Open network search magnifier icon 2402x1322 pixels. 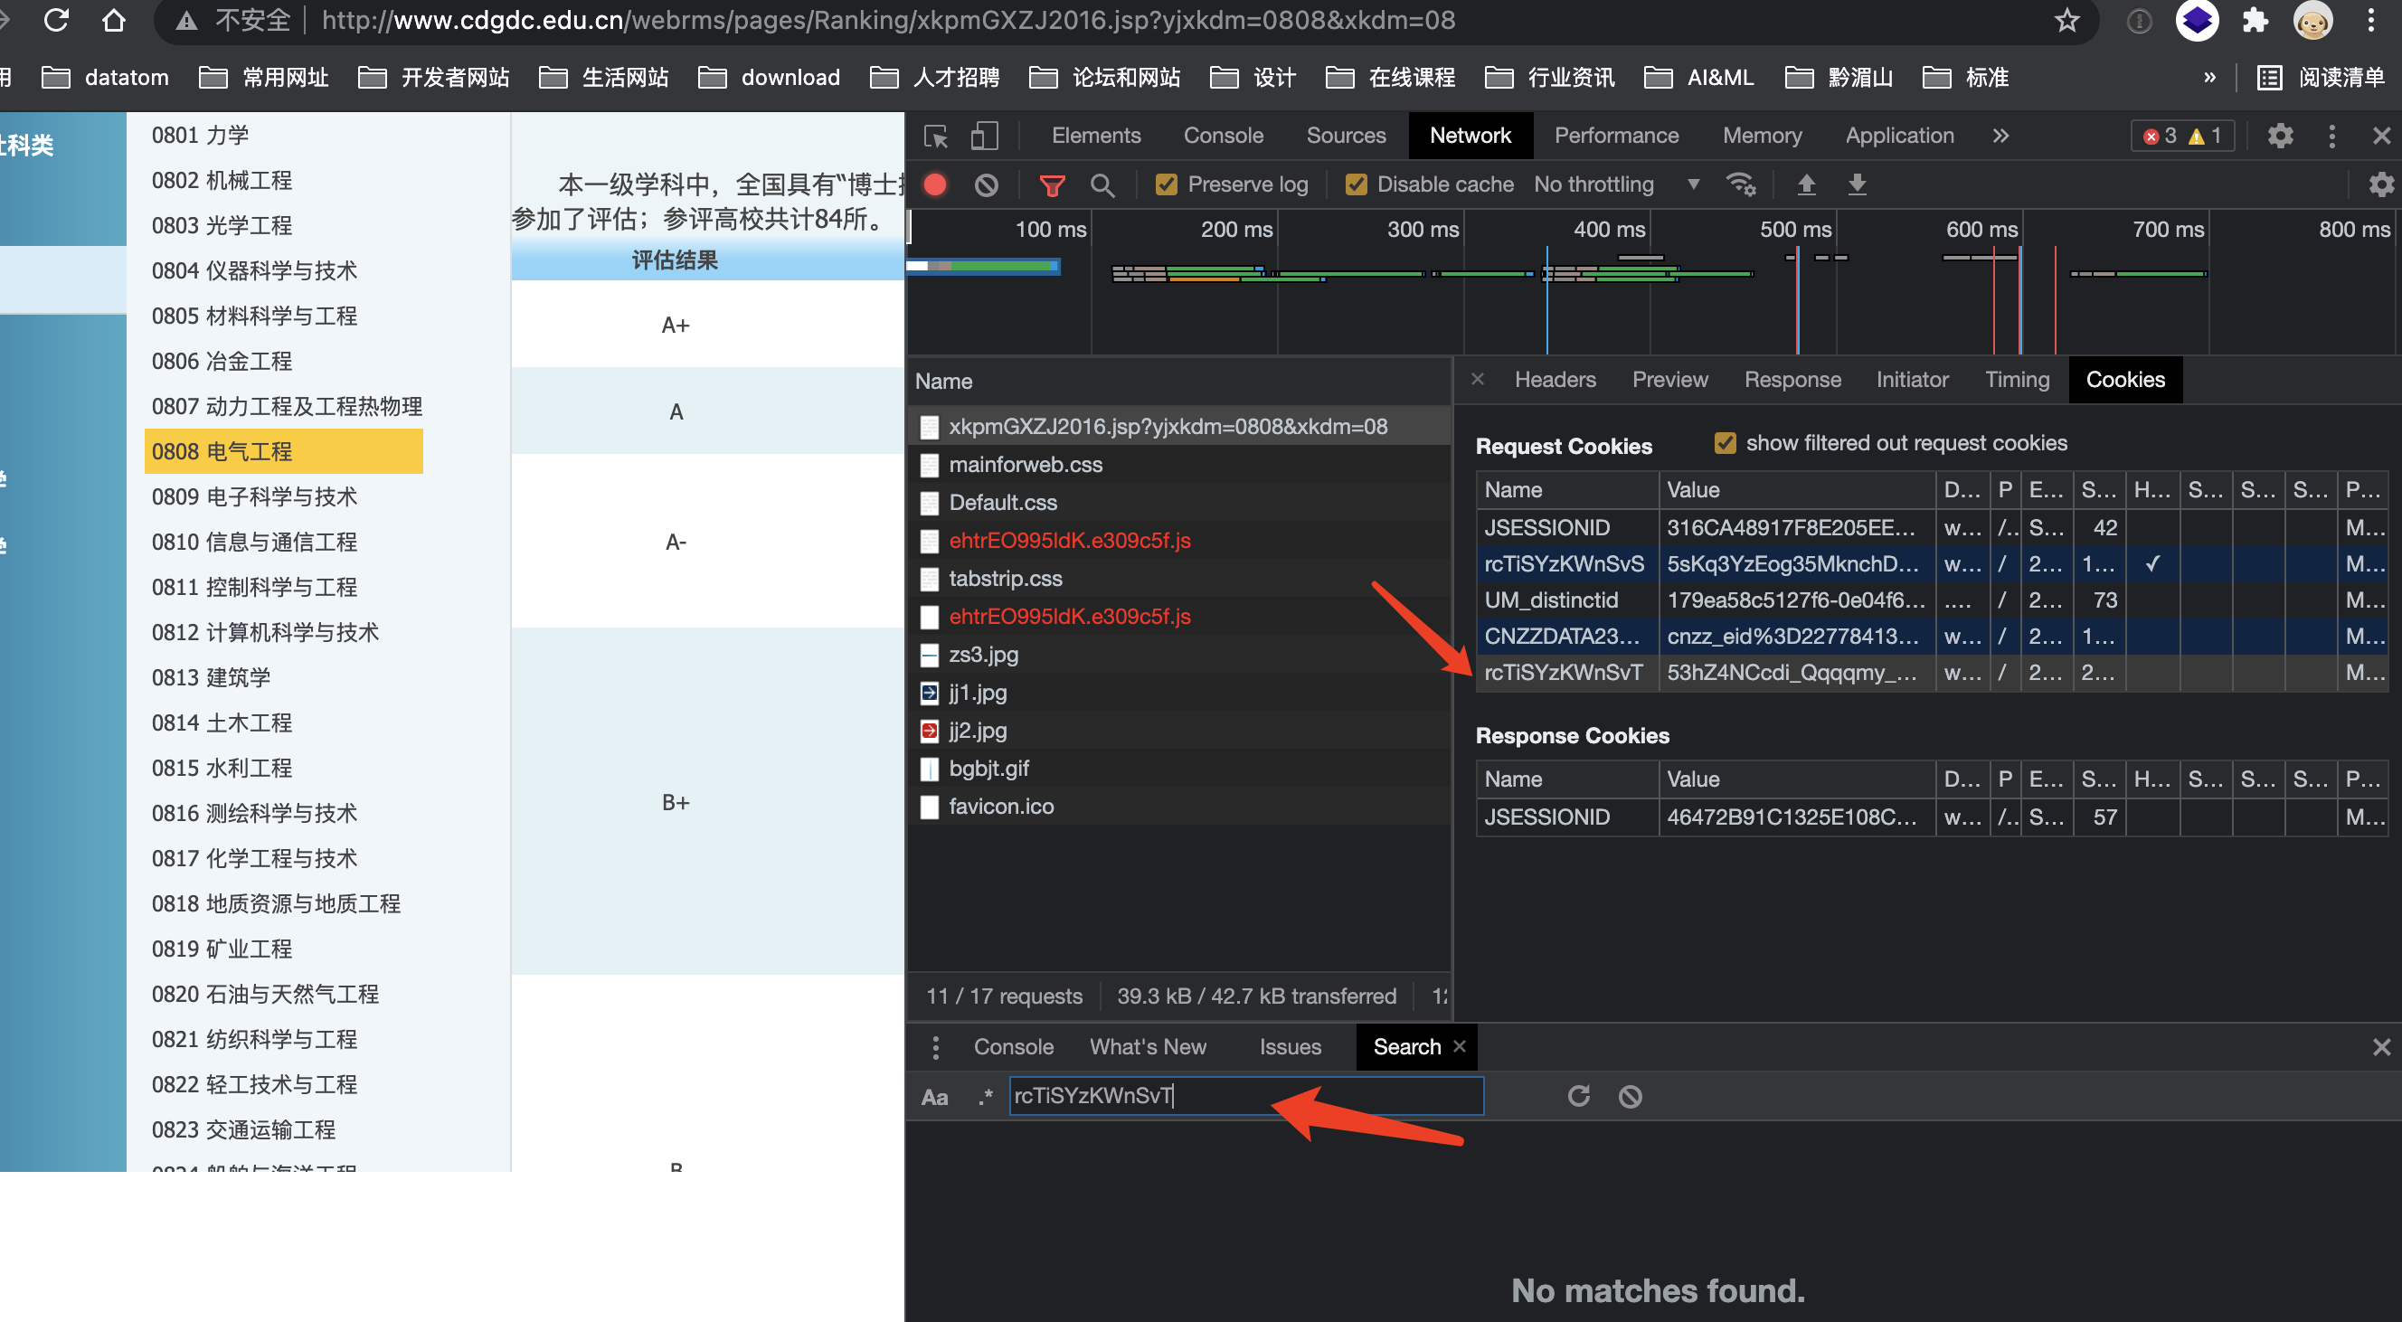(x=1102, y=184)
